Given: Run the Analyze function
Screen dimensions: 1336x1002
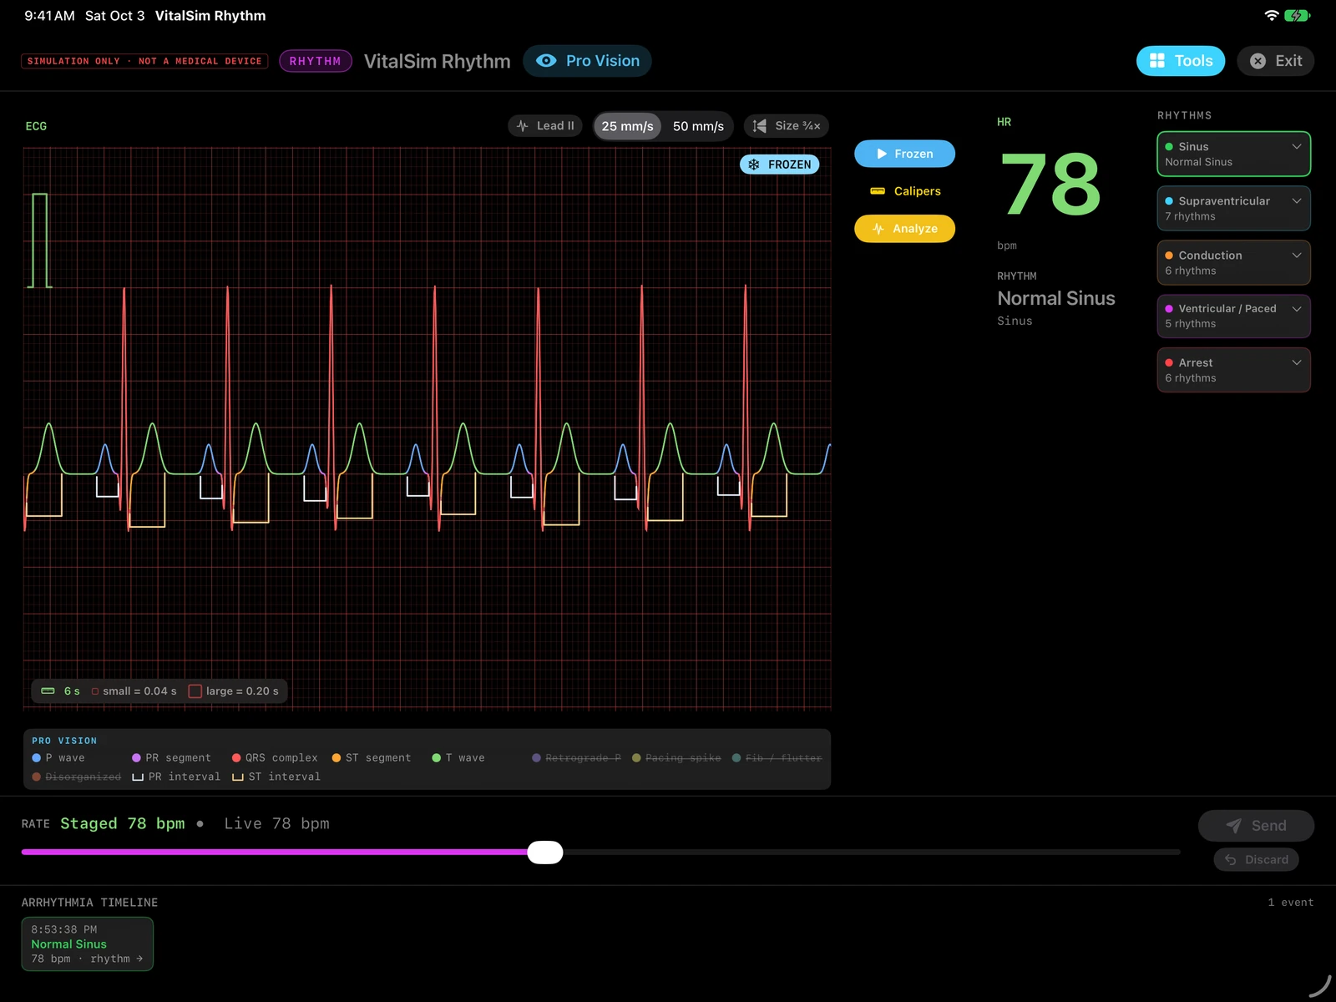Looking at the screenshot, I should point(904,229).
